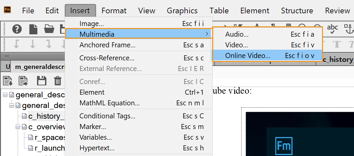The width and height of the screenshot is (354, 156).
Task: Open the Graphics menu
Action: click(182, 11)
